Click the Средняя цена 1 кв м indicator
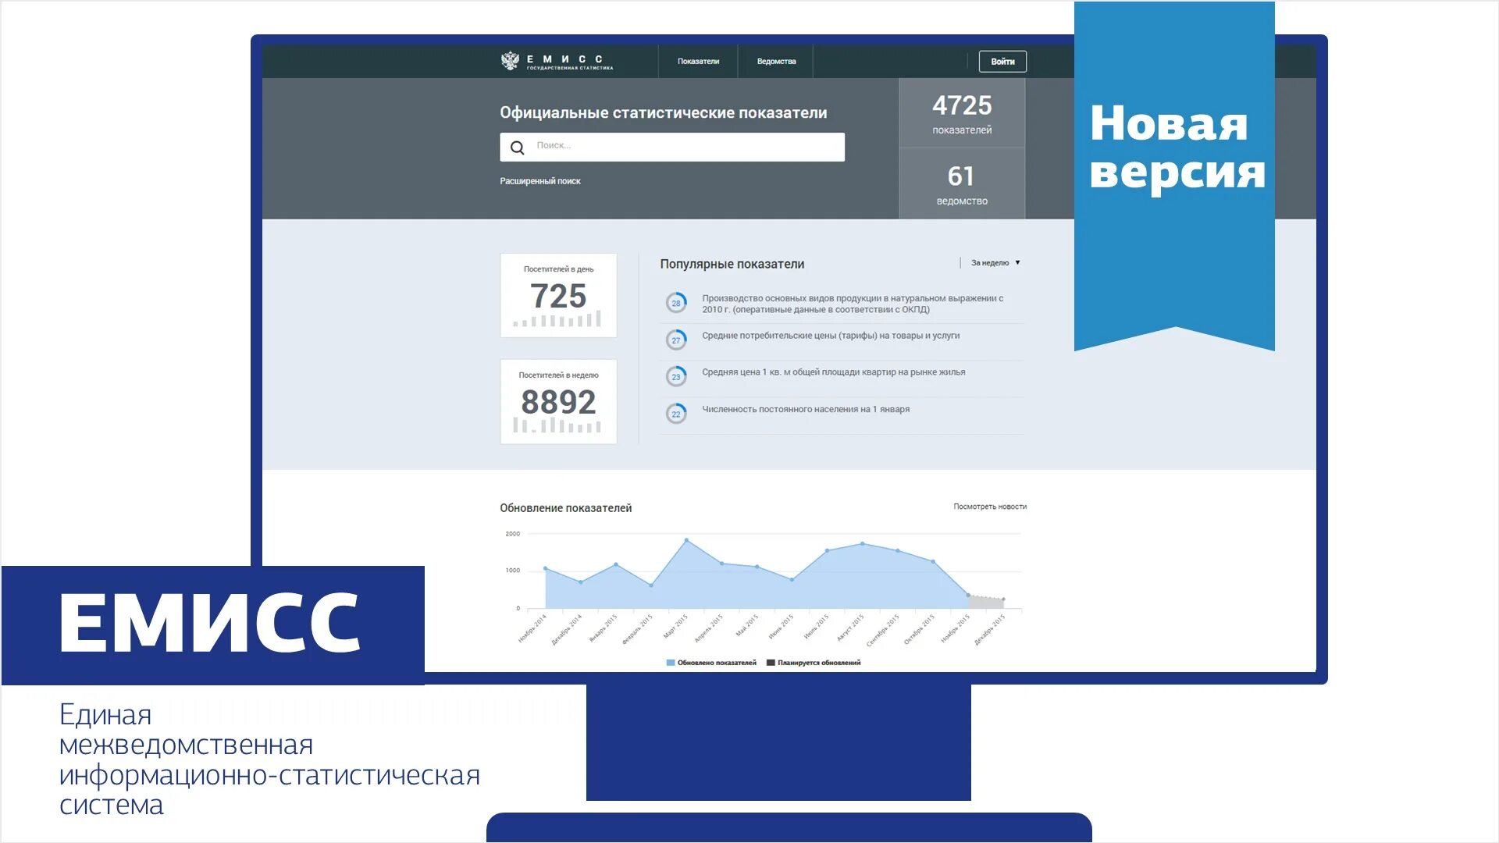The image size is (1499, 843). click(831, 372)
